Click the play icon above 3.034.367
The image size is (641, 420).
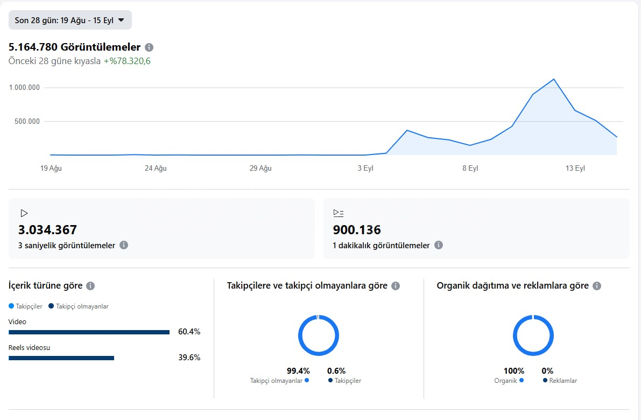point(24,213)
